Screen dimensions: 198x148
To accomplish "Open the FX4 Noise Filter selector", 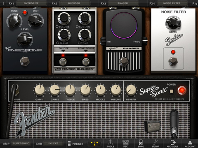I will 172,3.
